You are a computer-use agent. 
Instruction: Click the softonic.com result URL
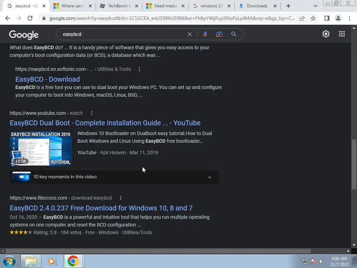50,69
